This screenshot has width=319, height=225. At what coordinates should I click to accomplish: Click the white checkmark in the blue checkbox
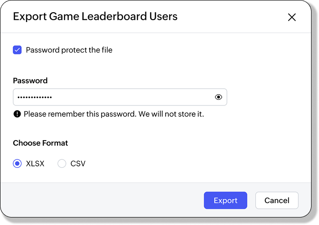[x=17, y=50]
